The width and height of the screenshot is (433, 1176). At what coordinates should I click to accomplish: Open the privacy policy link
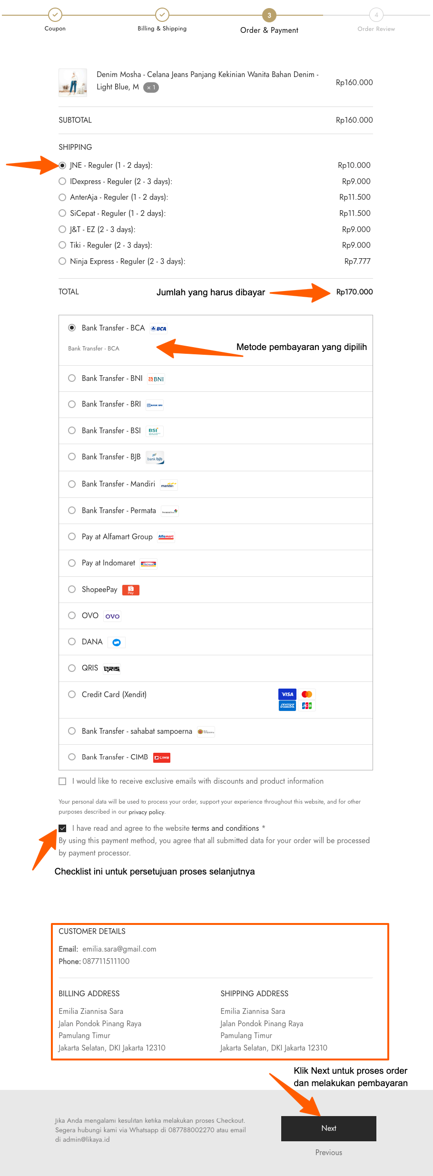(146, 812)
